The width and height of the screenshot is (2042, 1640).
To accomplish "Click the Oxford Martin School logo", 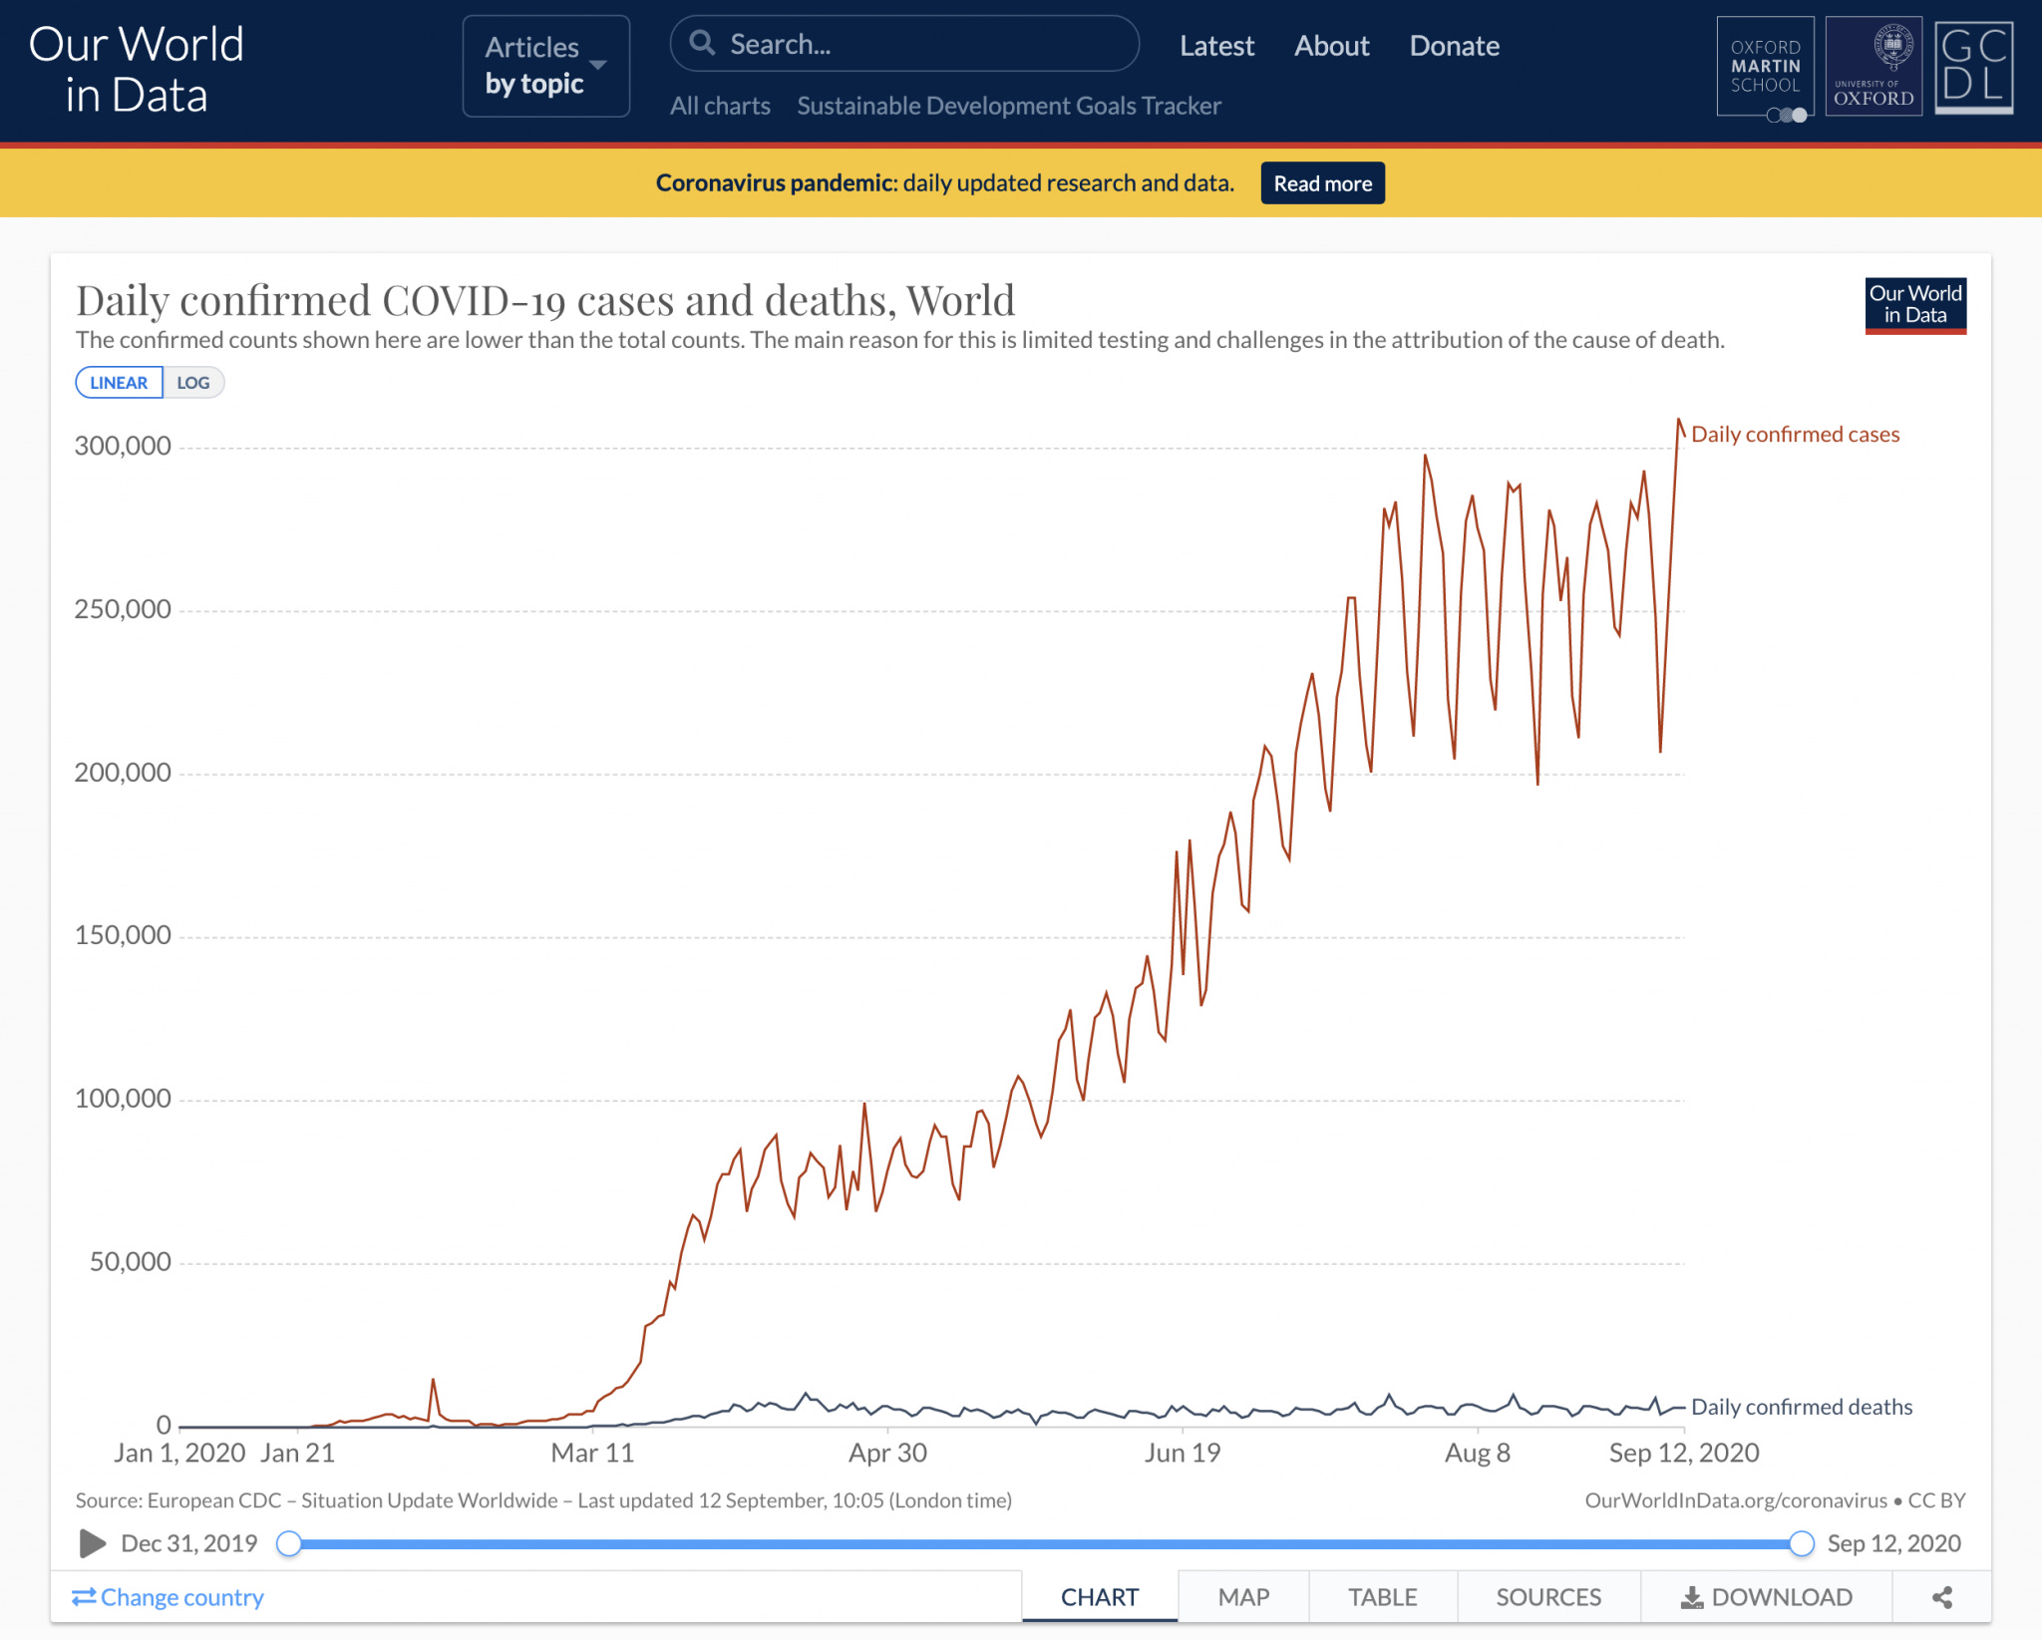I will pyautogui.click(x=1765, y=67).
